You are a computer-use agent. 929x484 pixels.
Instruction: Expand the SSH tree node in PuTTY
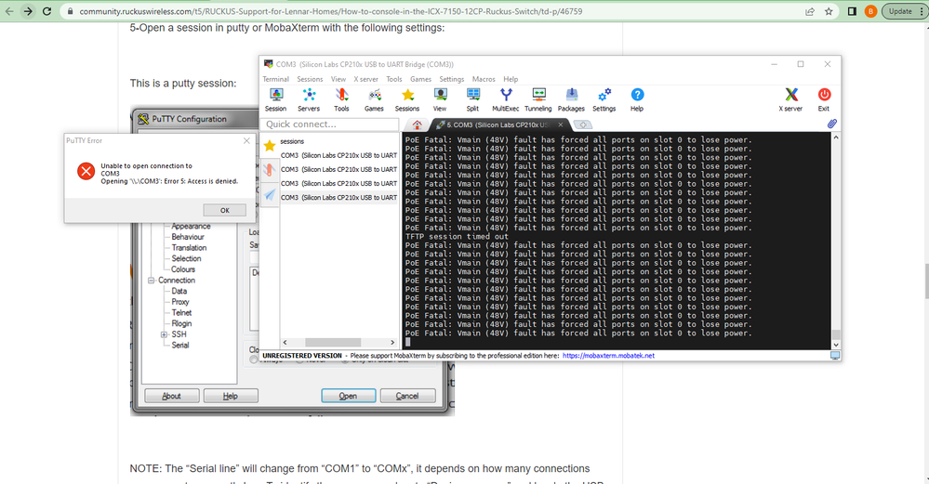[x=164, y=334]
